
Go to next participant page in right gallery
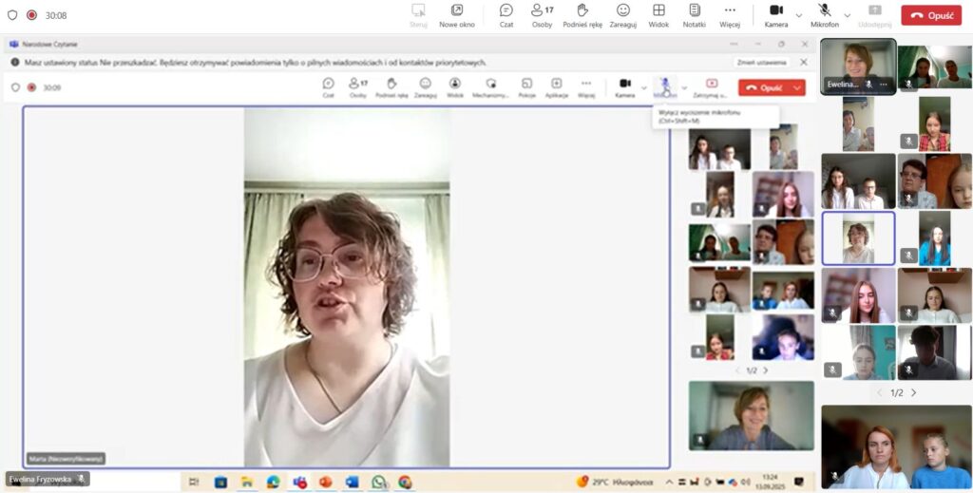(914, 392)
